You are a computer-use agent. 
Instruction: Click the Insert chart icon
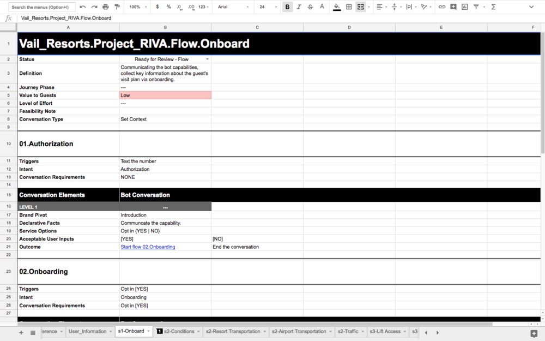point(465,7)
